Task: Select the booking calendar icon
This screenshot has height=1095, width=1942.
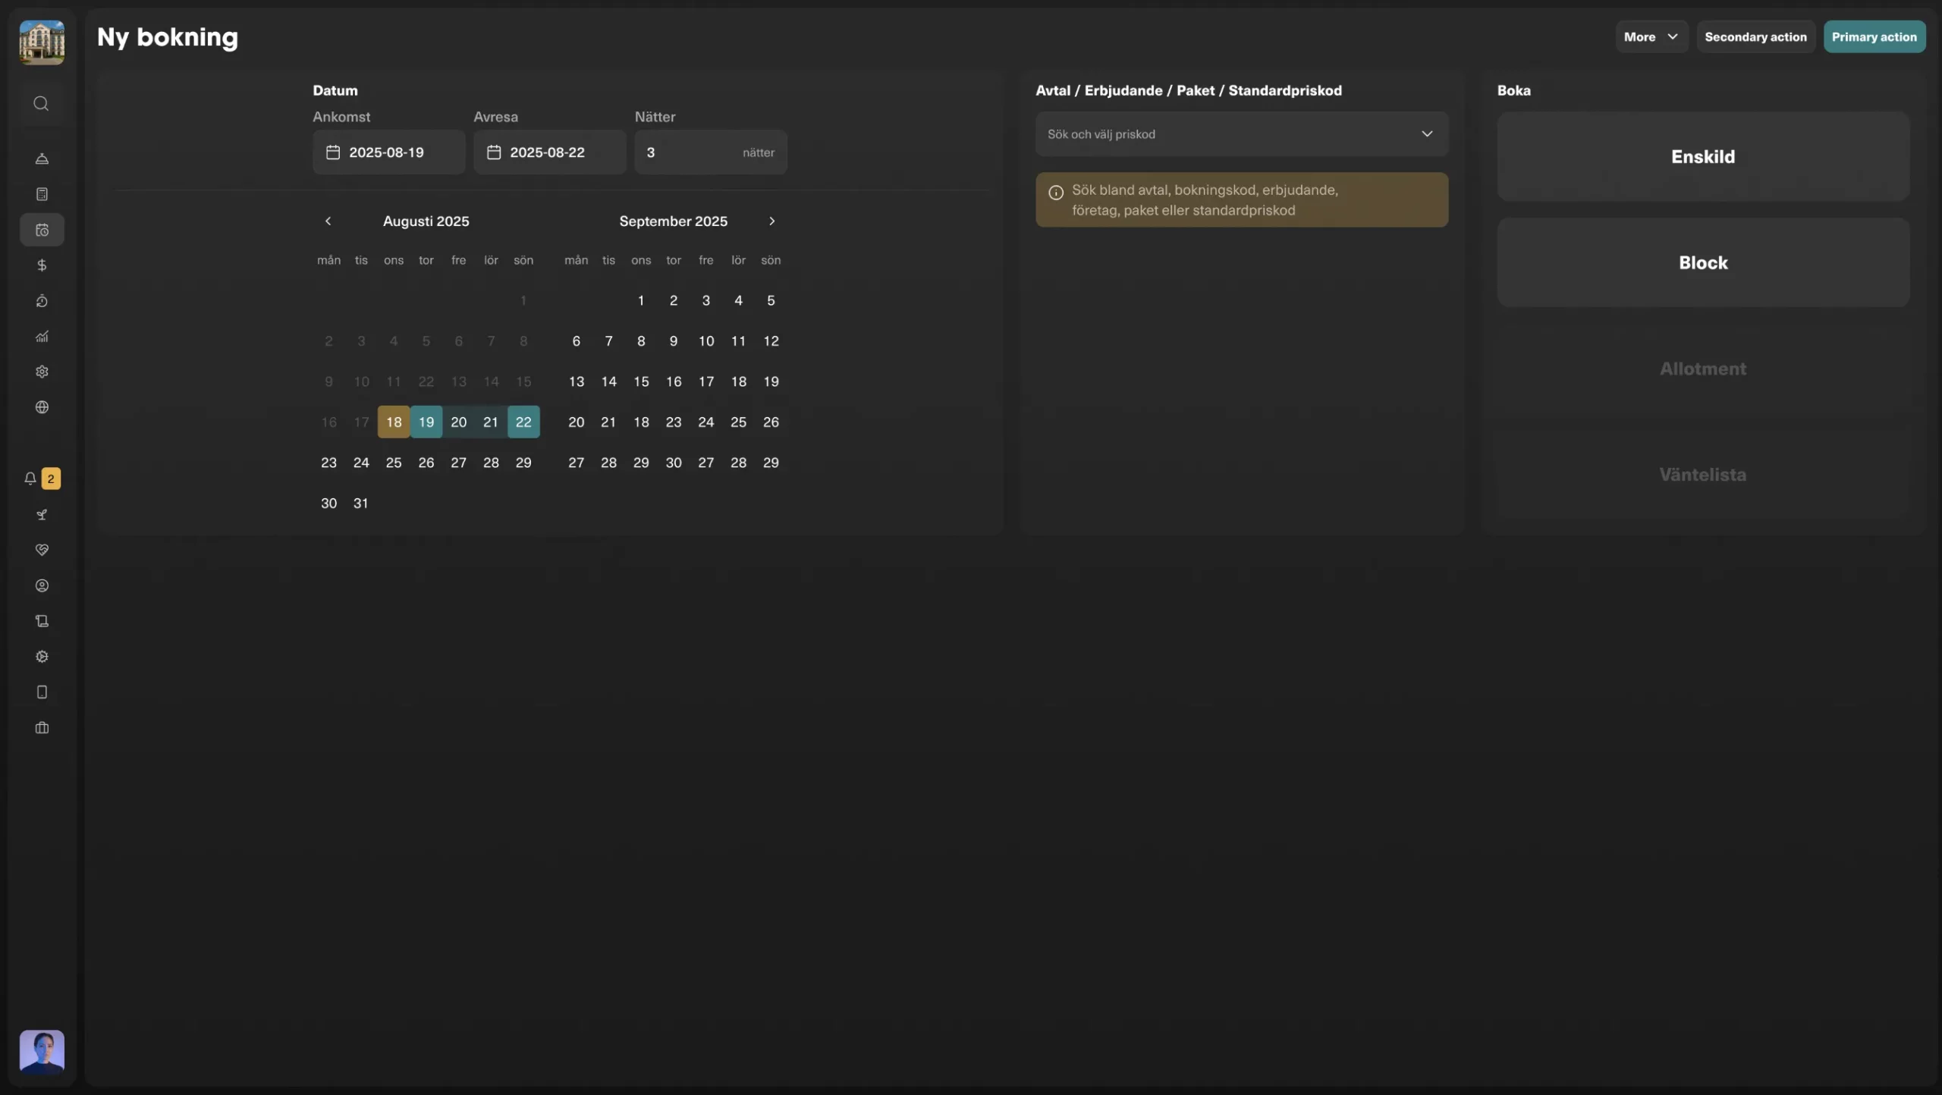Action: [42, 230]
